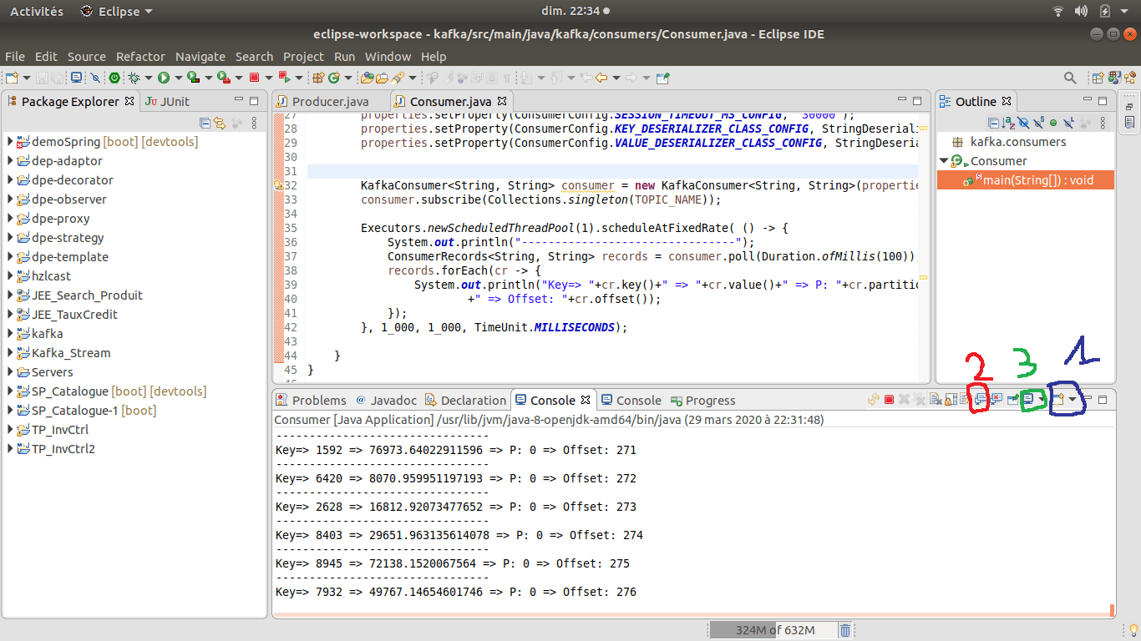Viewport: 1141px width, 641px height.
Task: Open the Run configurations dropdown arrow
Action: coord(177,77)
